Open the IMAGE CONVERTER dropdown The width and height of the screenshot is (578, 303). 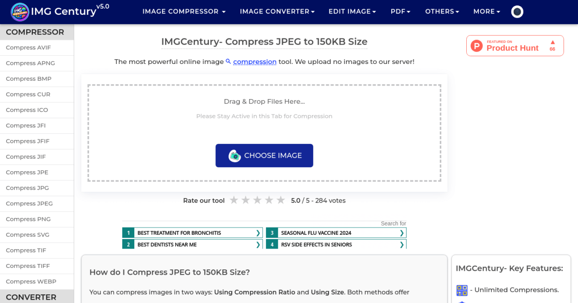click(x=277, y=11)
